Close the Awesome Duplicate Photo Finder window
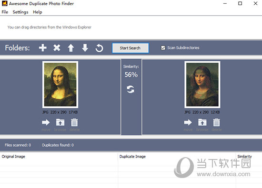262x188 pixels. pyautogui.click(x=255, y=3)
